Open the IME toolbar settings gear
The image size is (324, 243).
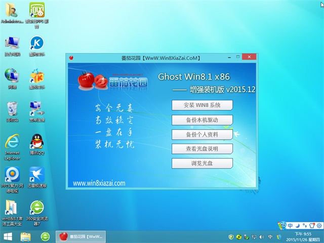pos(317,224)
